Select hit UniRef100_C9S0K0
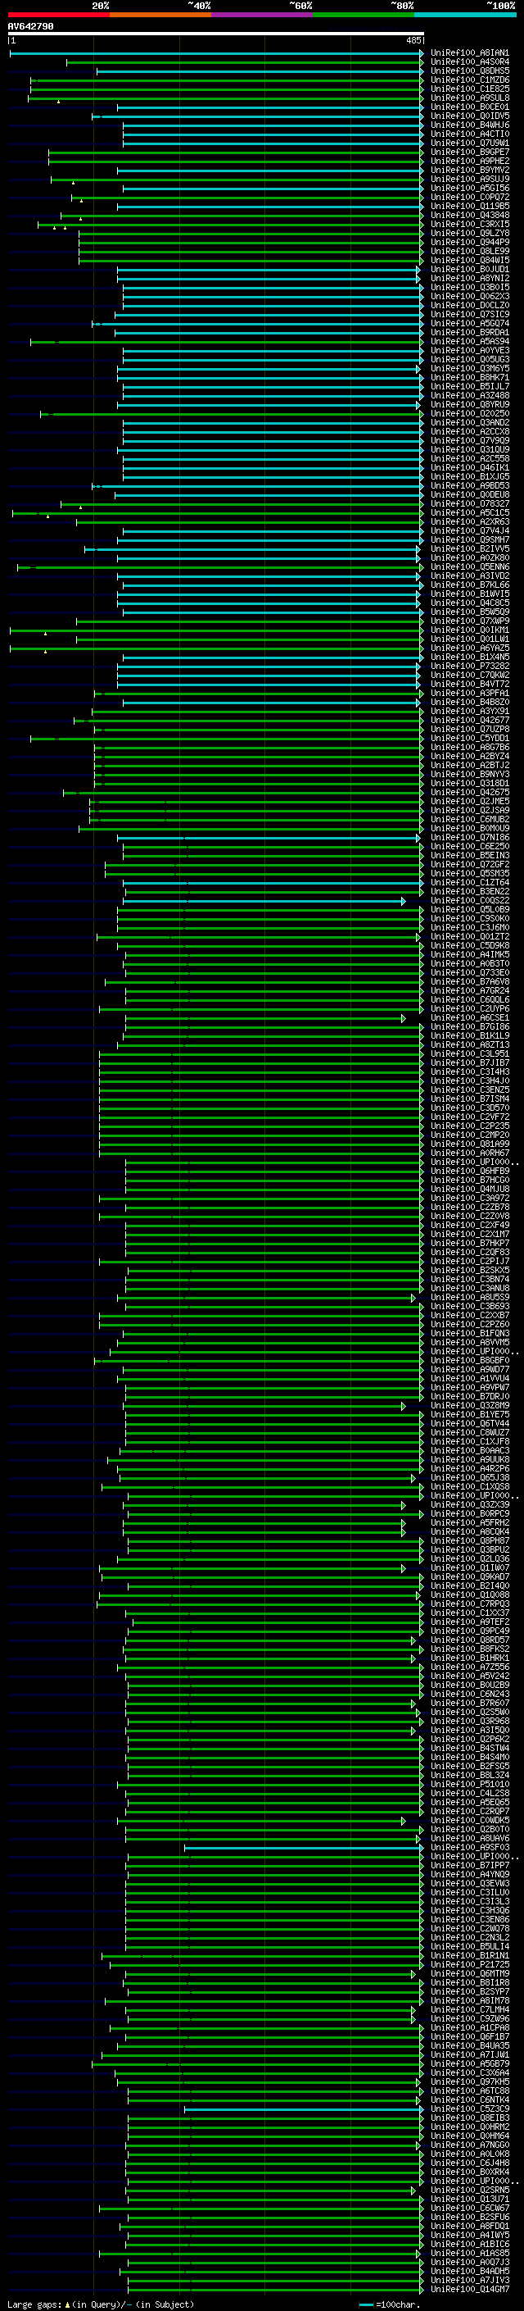Viewport: 524px width, 2311px height. (x=469, y=919)
